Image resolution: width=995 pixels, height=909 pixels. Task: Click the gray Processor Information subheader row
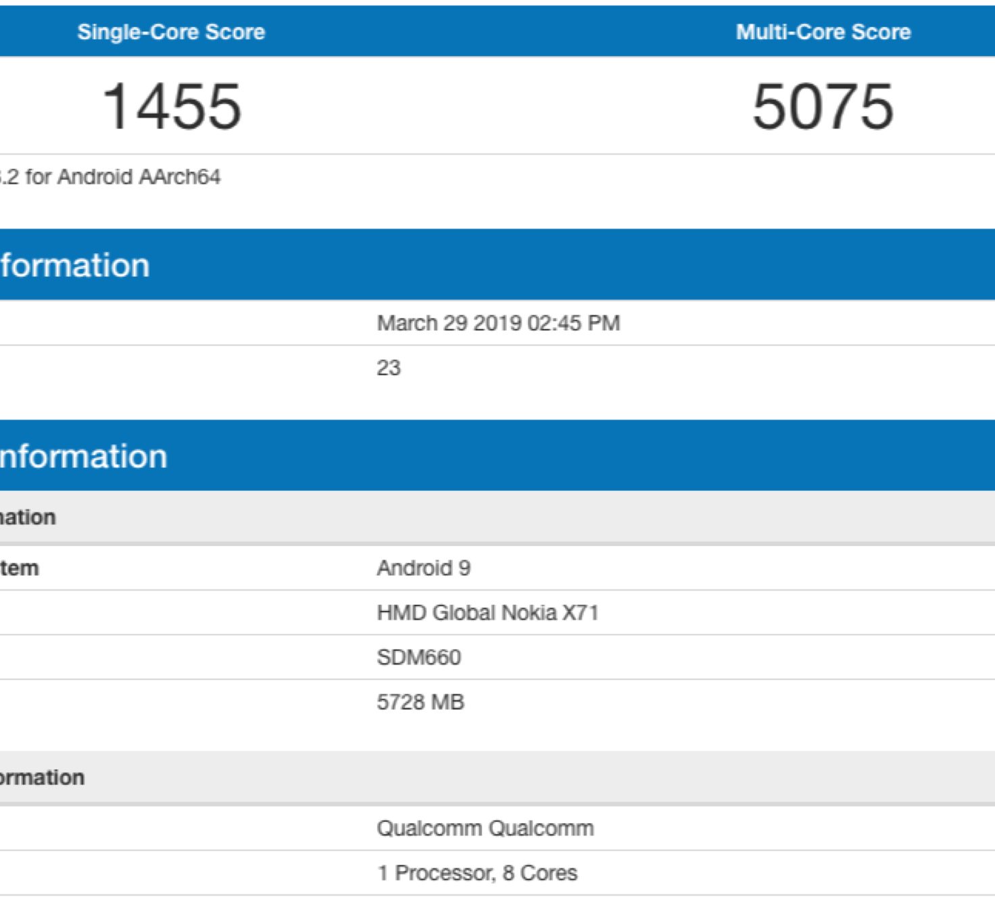click(x=42, y=777)
